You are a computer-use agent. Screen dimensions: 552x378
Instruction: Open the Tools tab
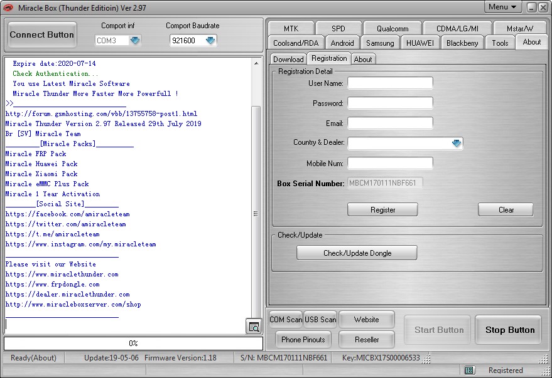(x=500, y=43)
